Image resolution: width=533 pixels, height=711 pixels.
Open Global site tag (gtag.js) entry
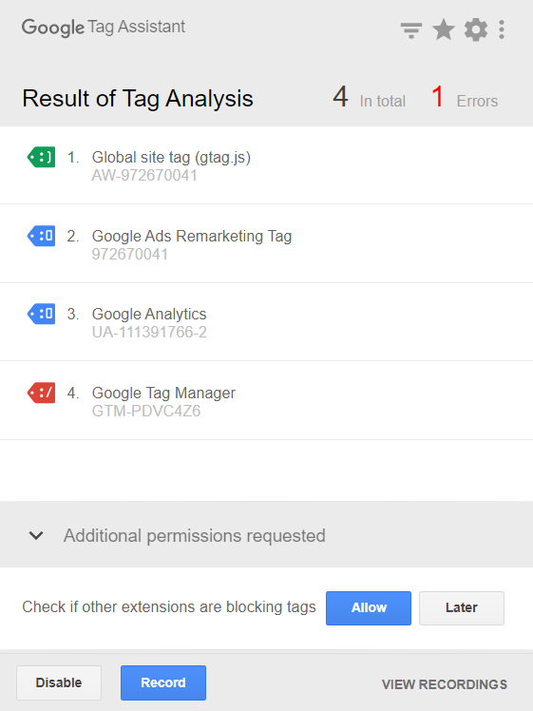pyautogui.click(x=266, y=165)
